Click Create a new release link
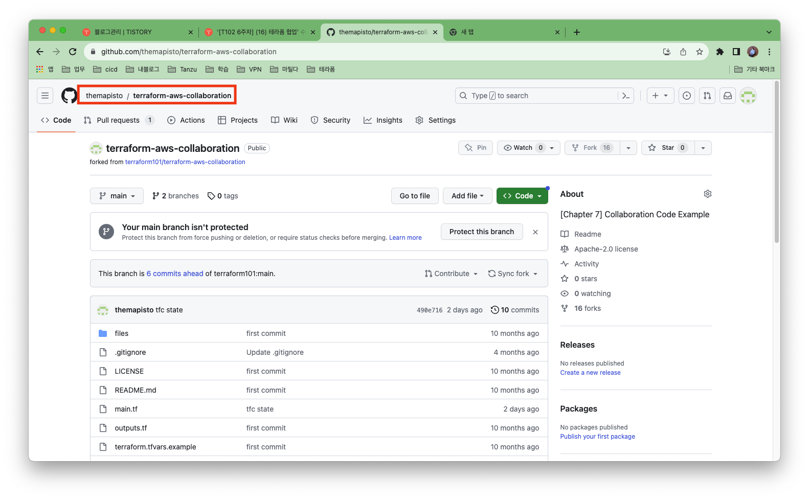The image size is (809, 499). tap(590, 373)
